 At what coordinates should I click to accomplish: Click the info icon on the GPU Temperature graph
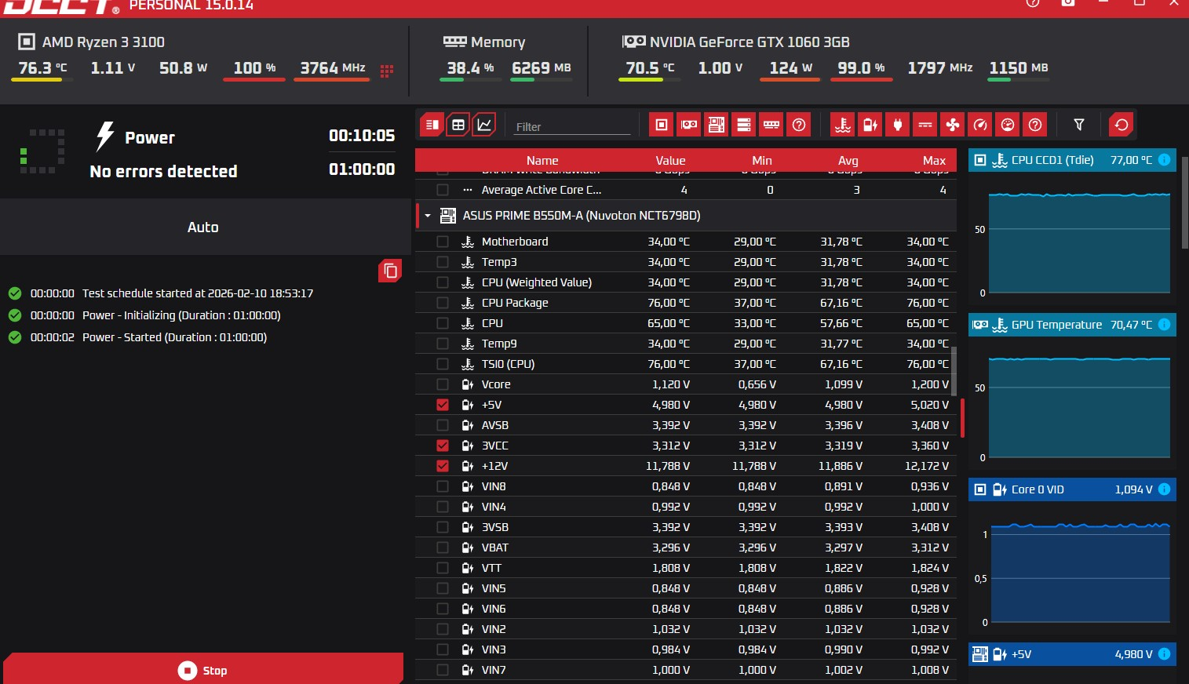[x=1165, y=325]
